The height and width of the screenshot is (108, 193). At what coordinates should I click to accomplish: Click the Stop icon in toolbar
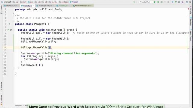168,2
